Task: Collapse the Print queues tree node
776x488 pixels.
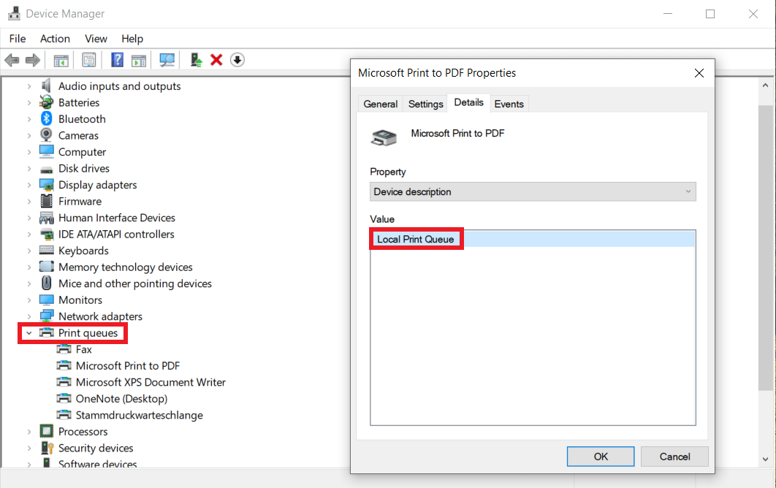Action: [x=28, y=332]
